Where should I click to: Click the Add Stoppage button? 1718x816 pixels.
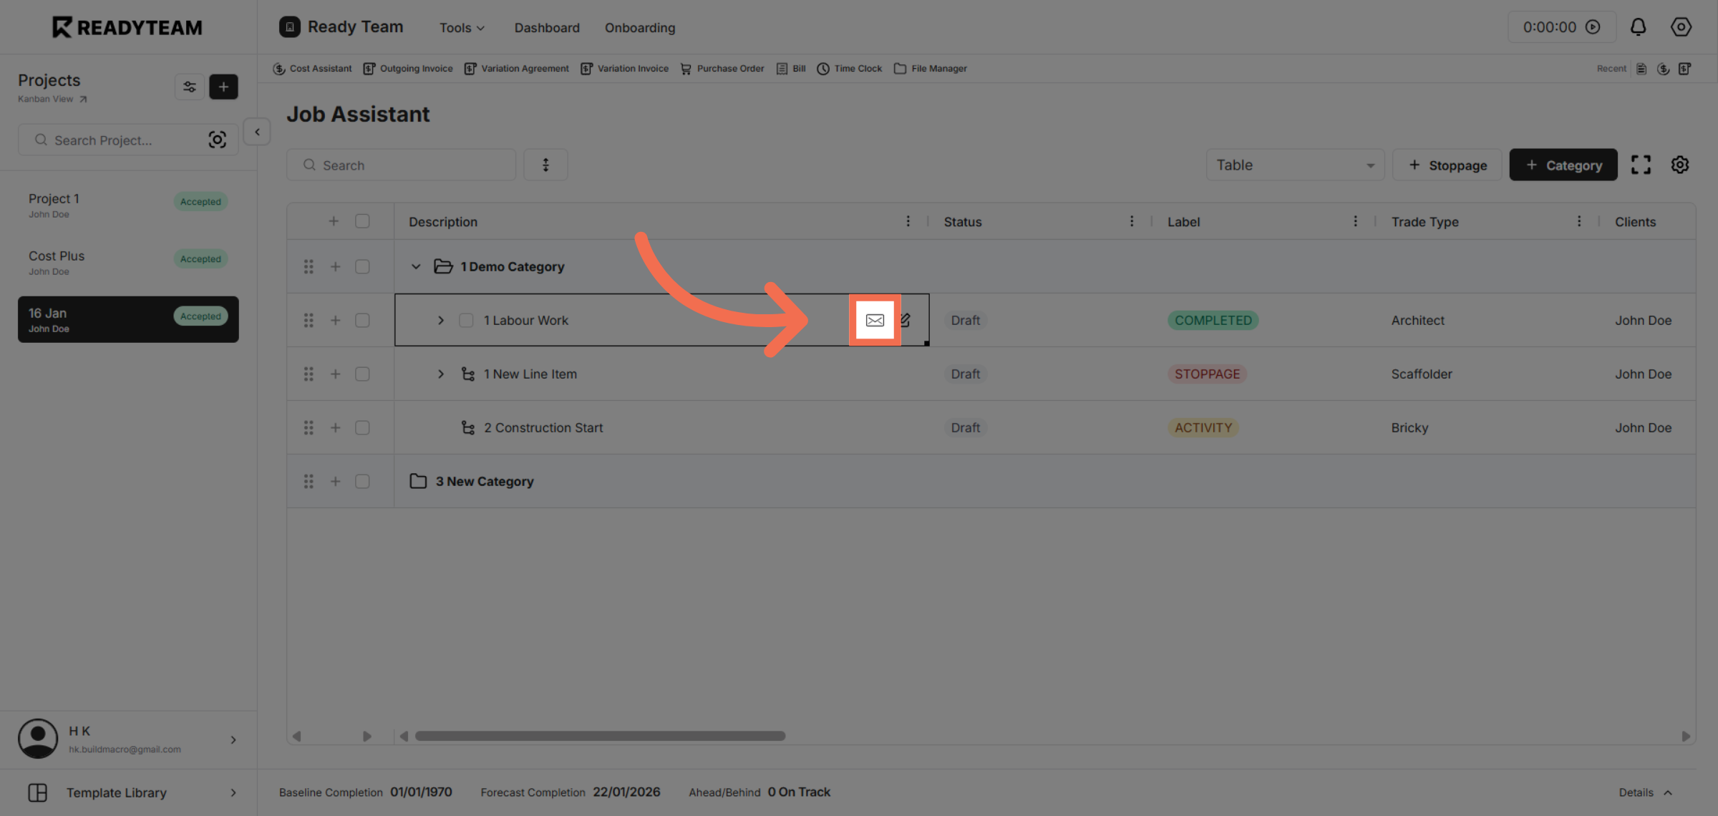pyautogui.click(x=1447, y=165)
